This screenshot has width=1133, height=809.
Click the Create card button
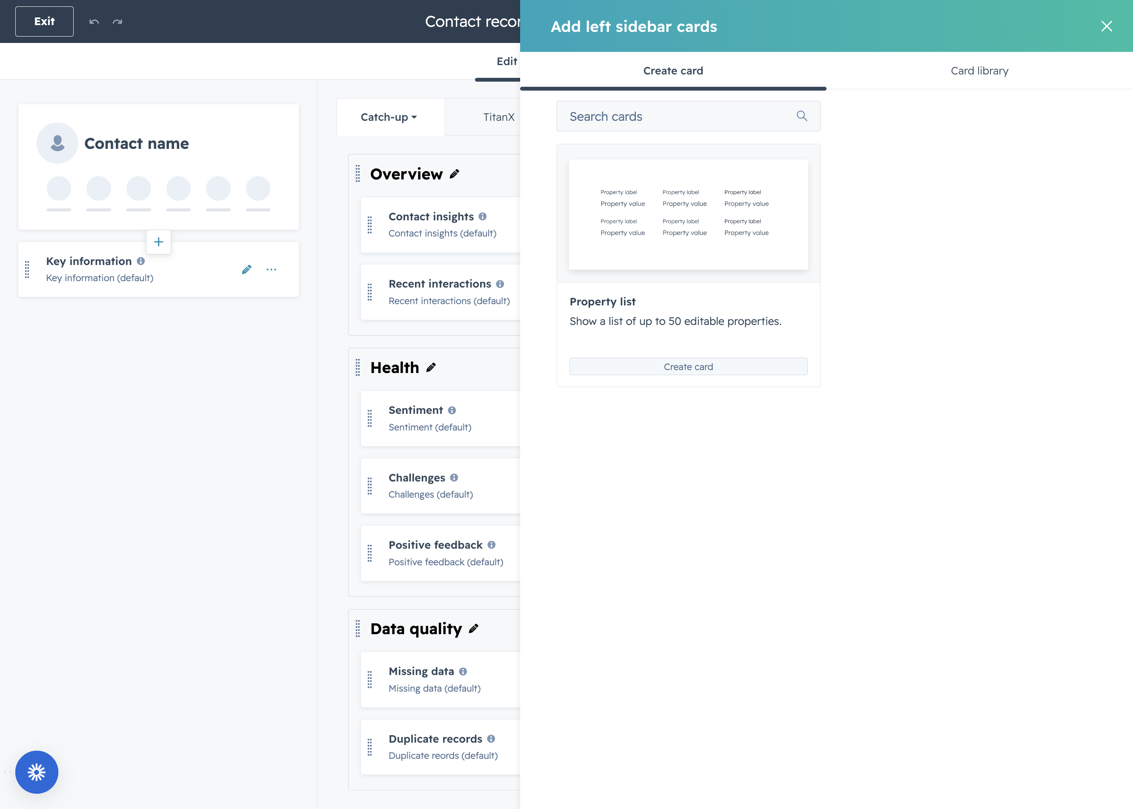click(688, 367)
